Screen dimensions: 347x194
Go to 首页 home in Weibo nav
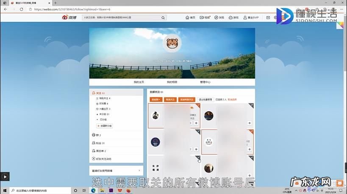[x=190, y=17]
